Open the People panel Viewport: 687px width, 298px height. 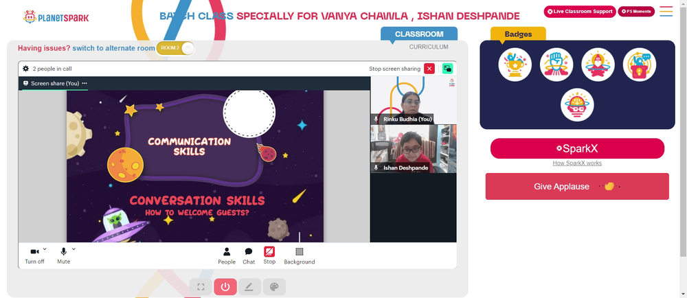(x=227, y=255)
